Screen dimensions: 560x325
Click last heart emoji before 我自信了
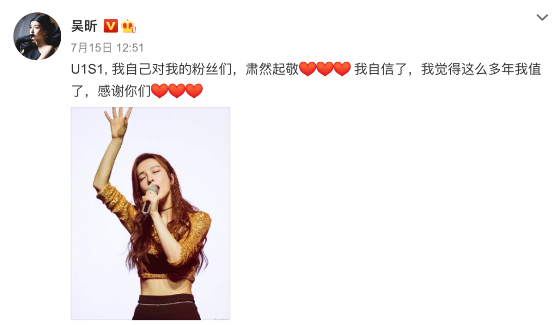coord(342,69)
